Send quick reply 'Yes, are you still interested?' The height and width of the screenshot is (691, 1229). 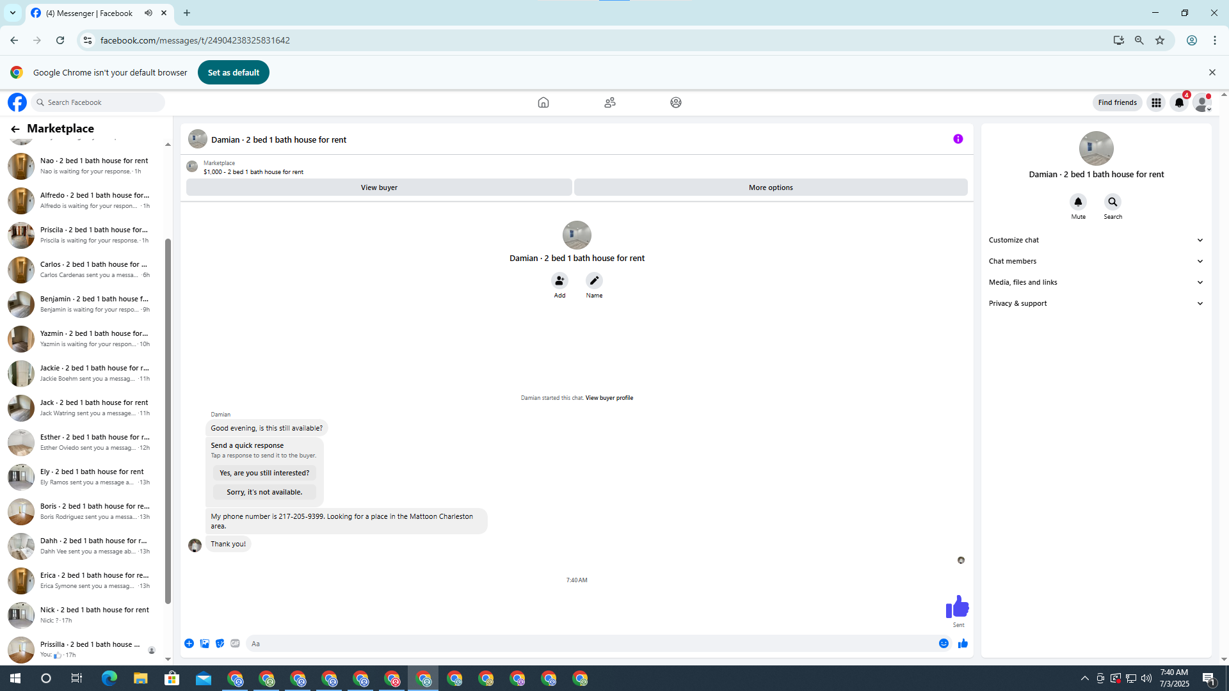click(x=264, y=473)
